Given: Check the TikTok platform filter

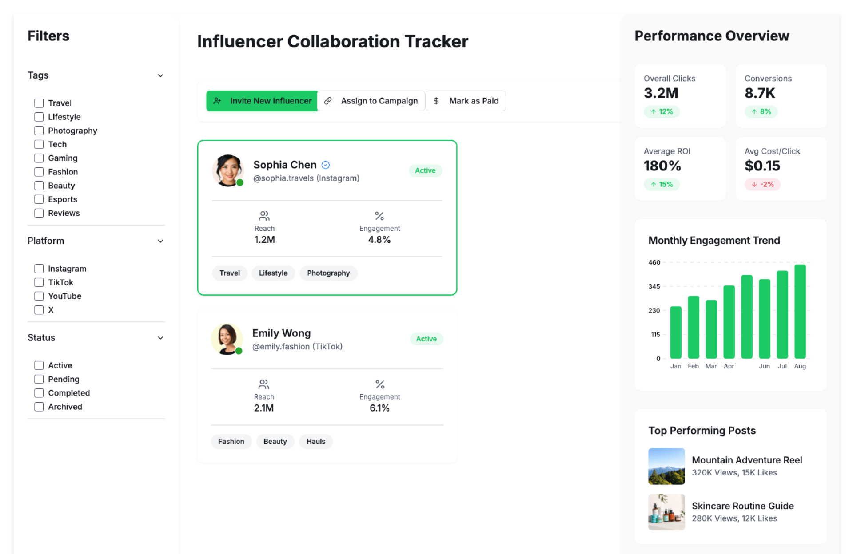Looking at the screenshot, I should (39, 282).
